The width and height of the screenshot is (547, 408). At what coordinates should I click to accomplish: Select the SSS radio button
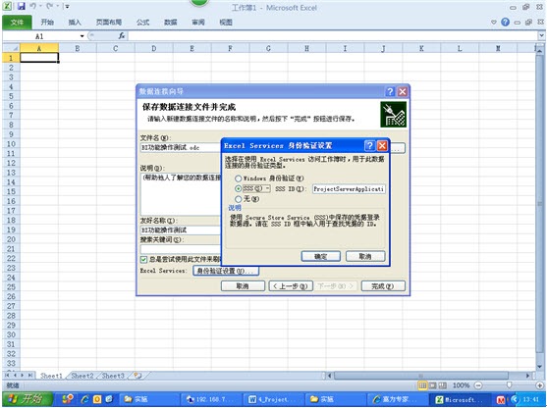pyautogui.click(x=239, y=188)
